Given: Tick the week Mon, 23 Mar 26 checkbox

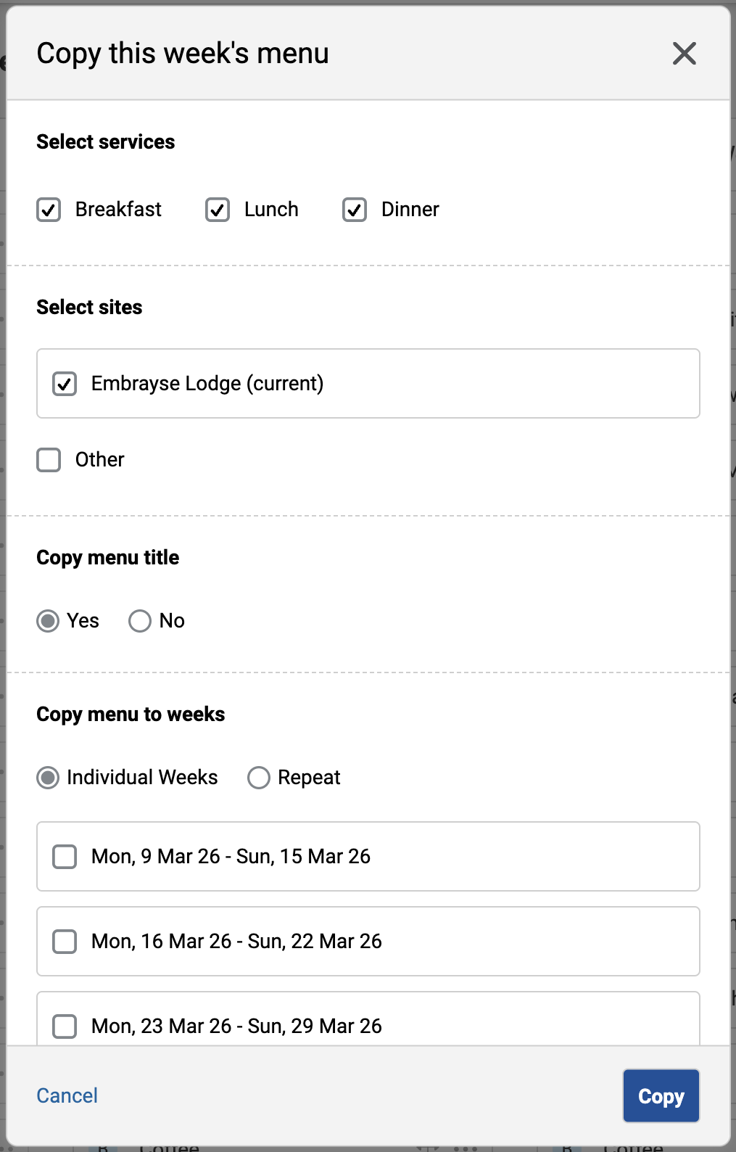Looking at the screenshot, I should click(65, 1026).
